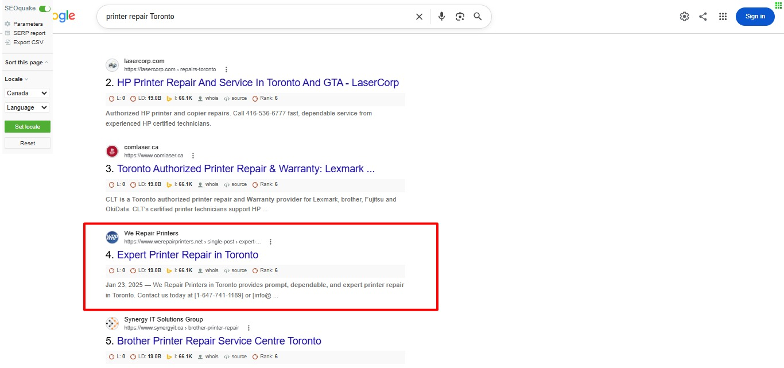Click in the search box text
Viewport: 784px width, 368px height.
[140, 17]
